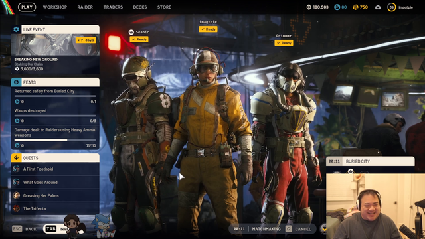Click the Q key icon beside Cancel
This screenshot has width=425, height=239.
point(288,229)
